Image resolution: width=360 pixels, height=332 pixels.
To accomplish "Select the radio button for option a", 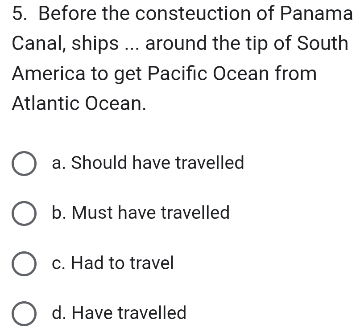I will (x=24, y=164).
